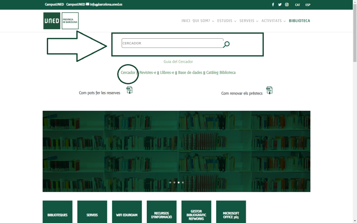Open the Instagram social icon

click(287, 5)
